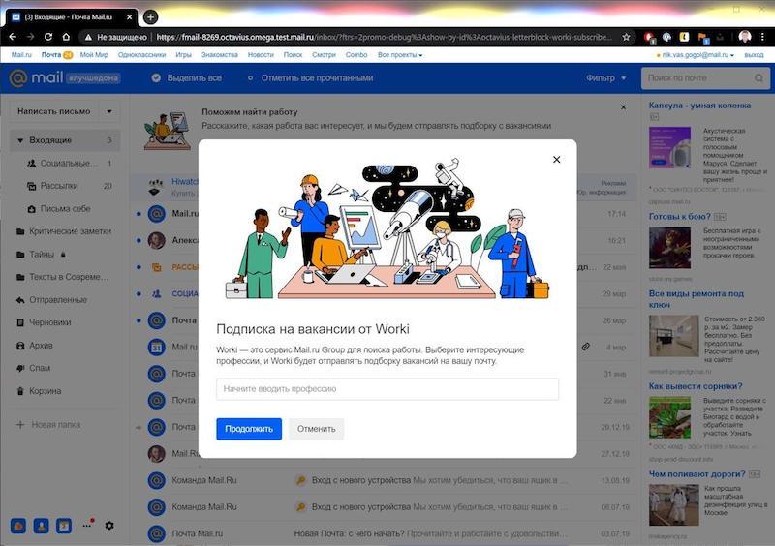Bookmark this page with the star
775x546 pixels.
point(626,37)
